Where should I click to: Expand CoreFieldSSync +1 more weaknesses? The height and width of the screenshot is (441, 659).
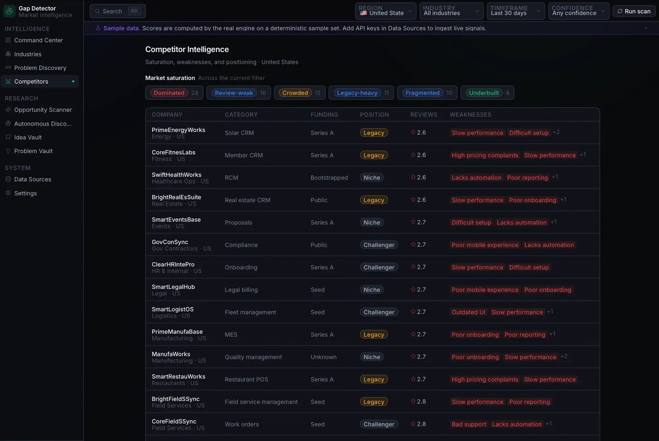point(549,423)
